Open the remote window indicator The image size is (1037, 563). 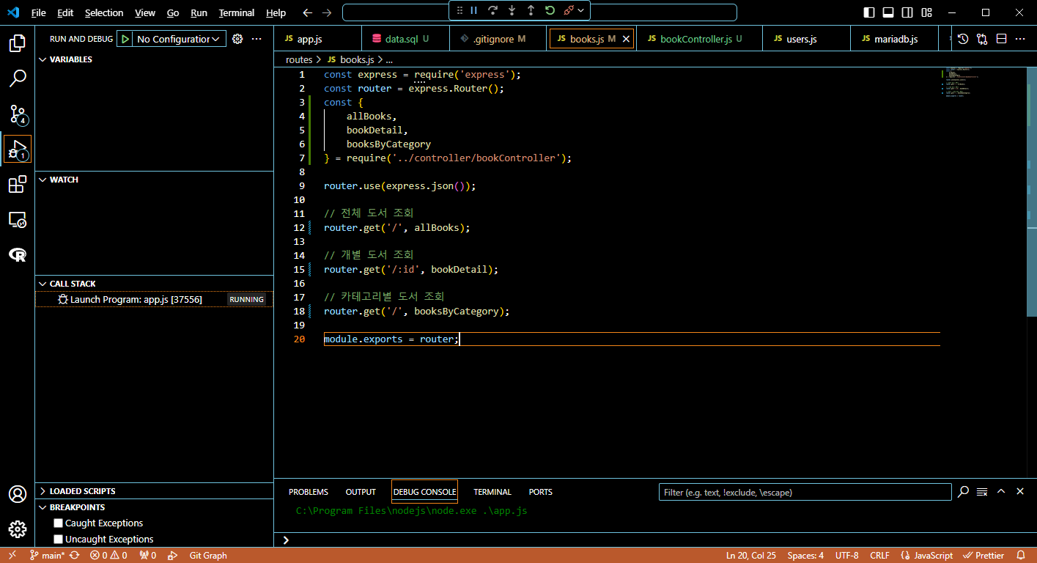pyautogui.click(x=12, y=556)
